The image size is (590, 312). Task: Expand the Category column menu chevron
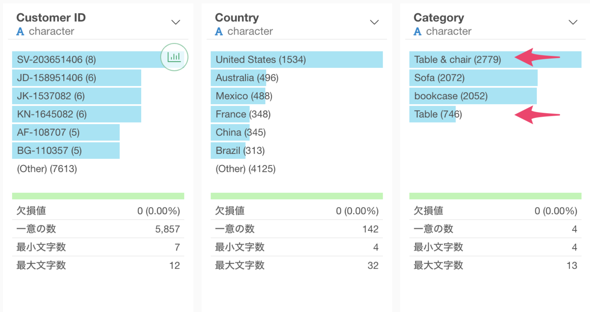coord(573,22)
